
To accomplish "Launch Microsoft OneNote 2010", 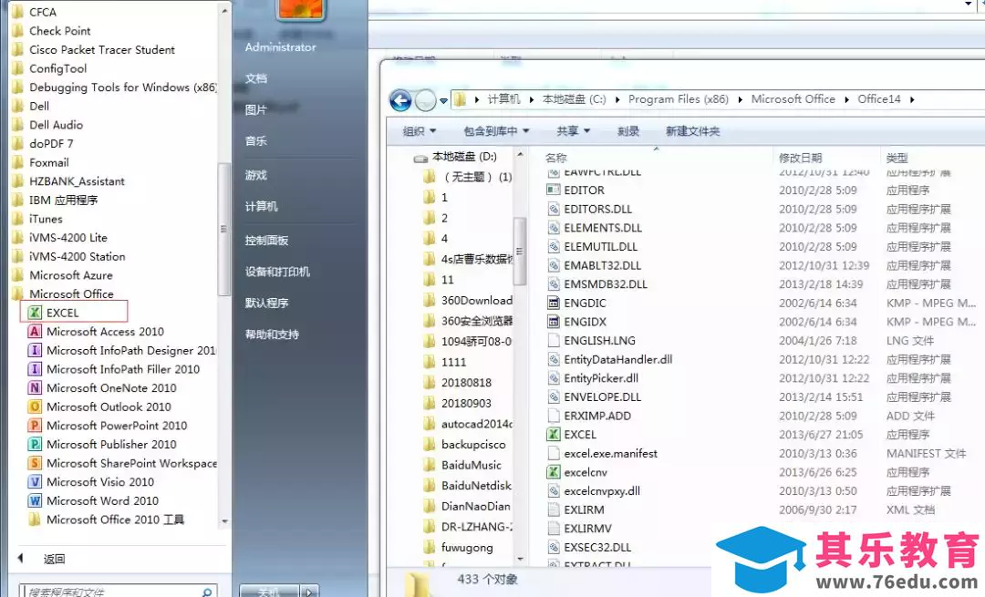I will (x=102, y=388).
